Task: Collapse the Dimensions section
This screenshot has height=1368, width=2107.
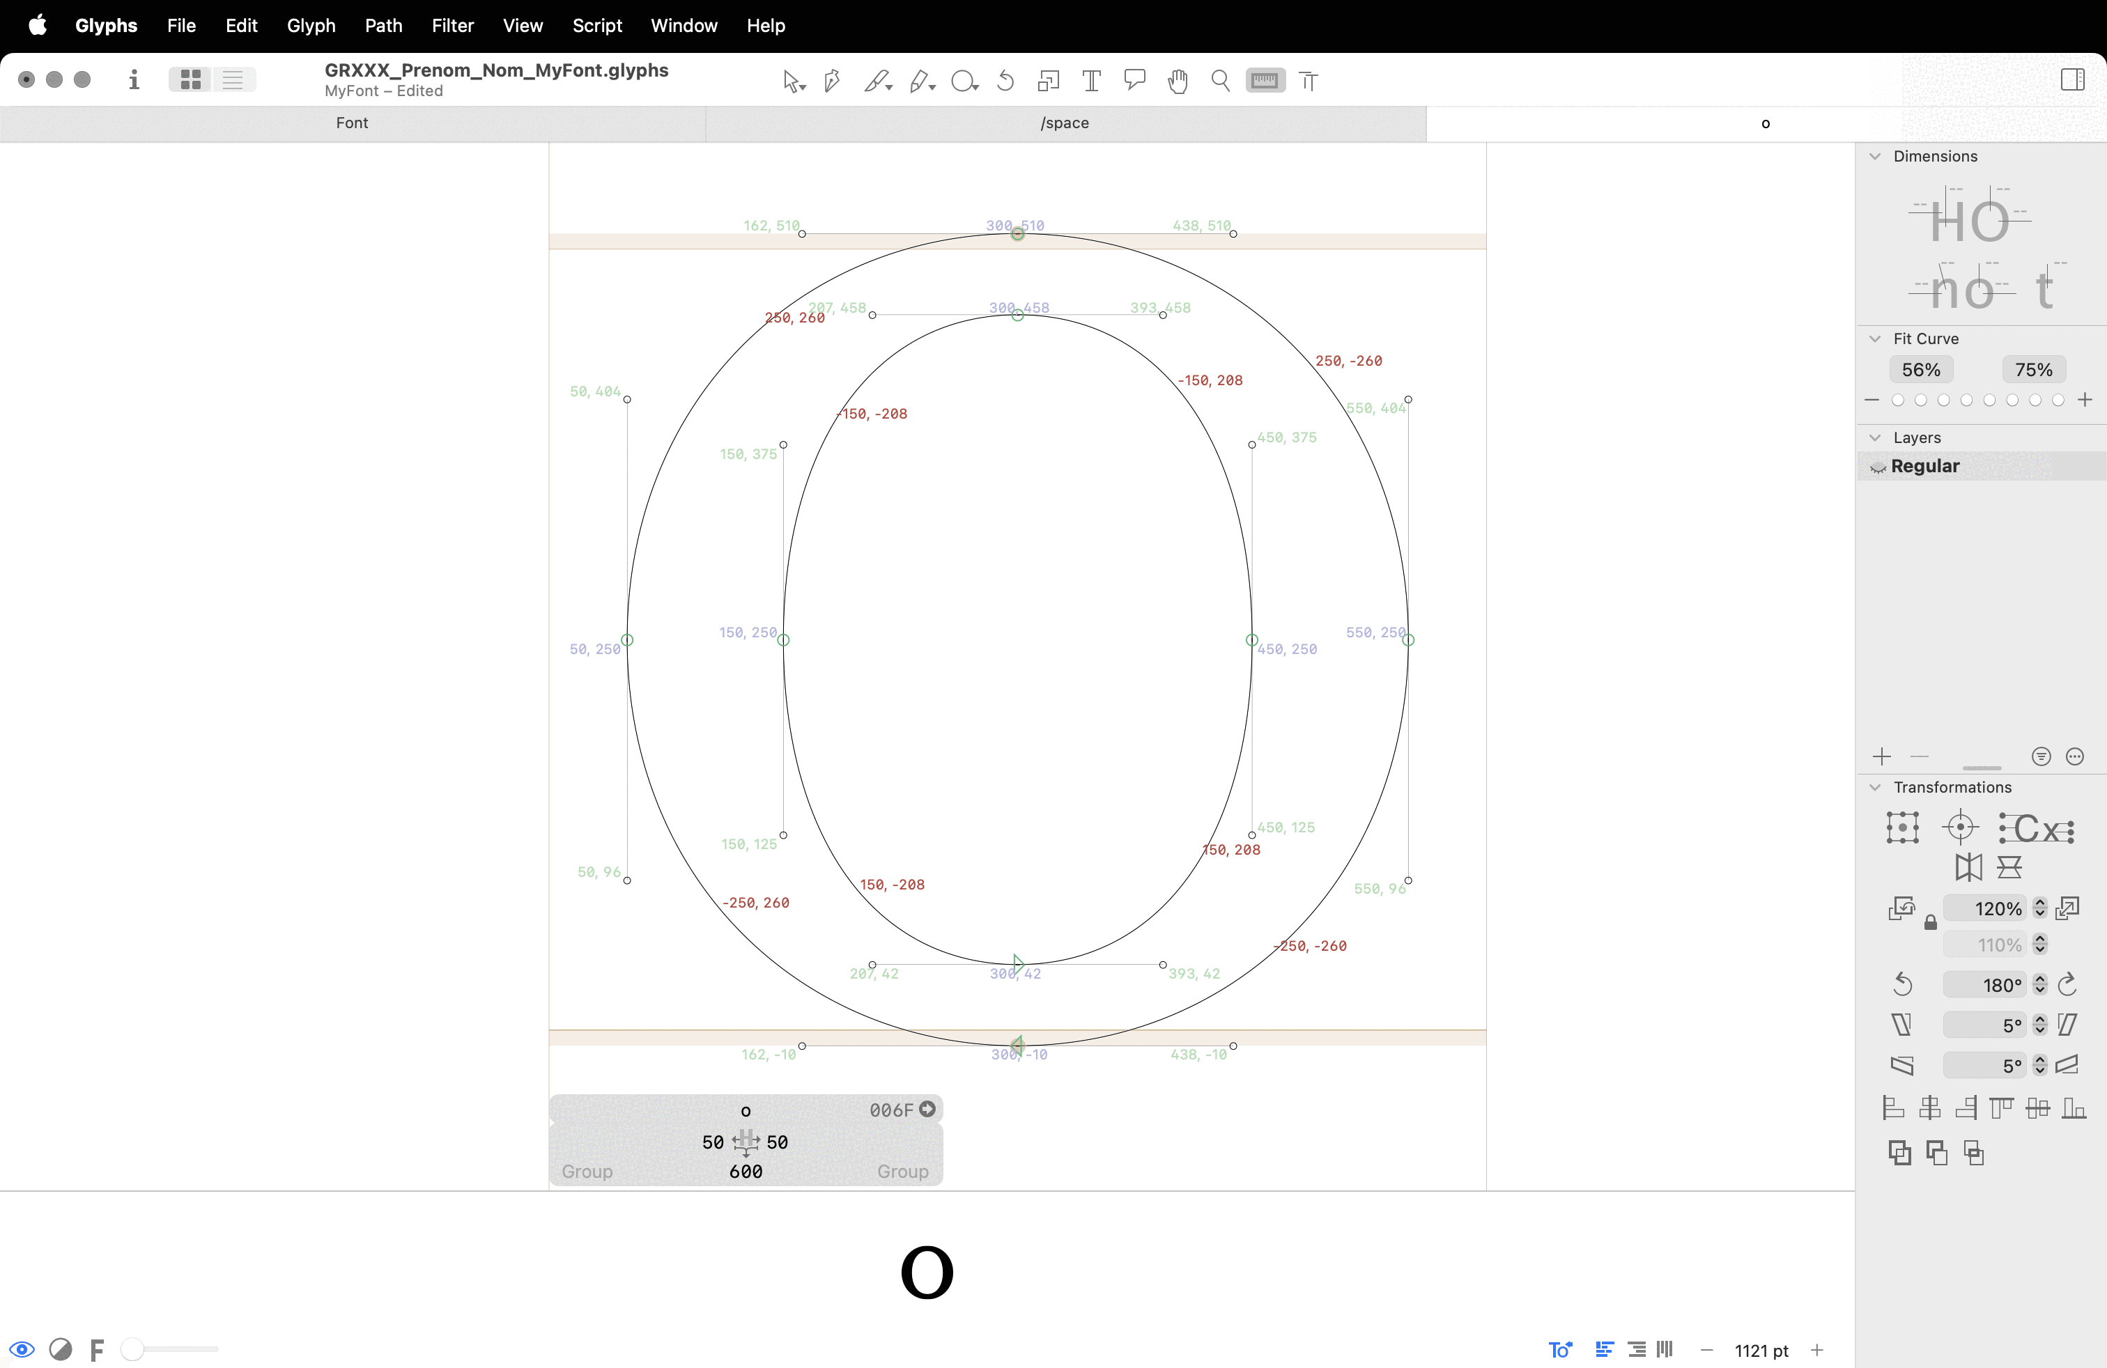Action: click(1874, 156)
